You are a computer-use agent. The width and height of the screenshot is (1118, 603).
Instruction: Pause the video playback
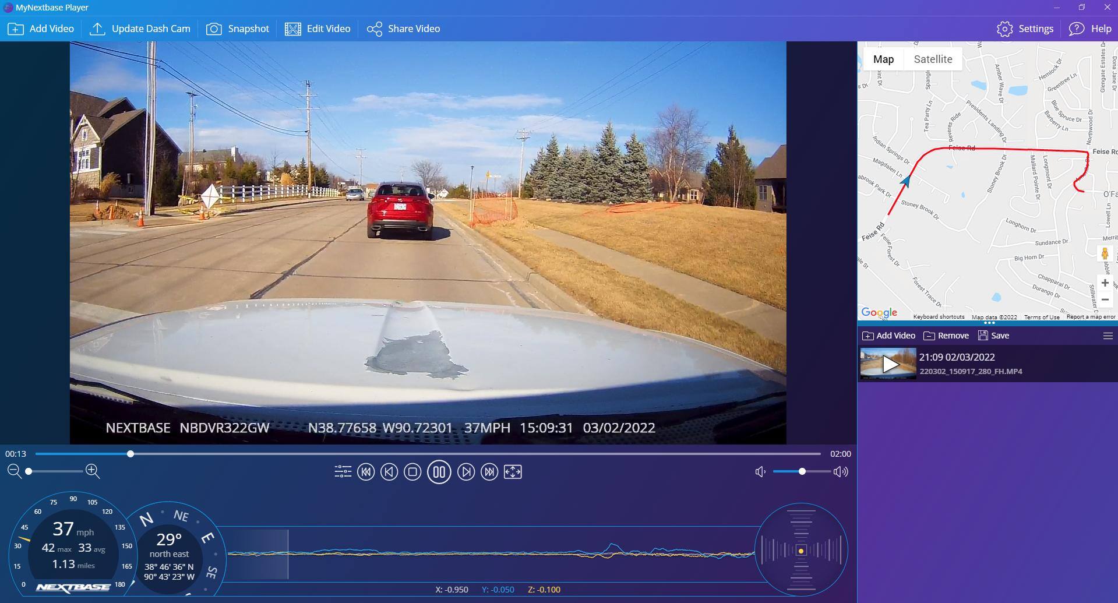[x=439, y=472]
